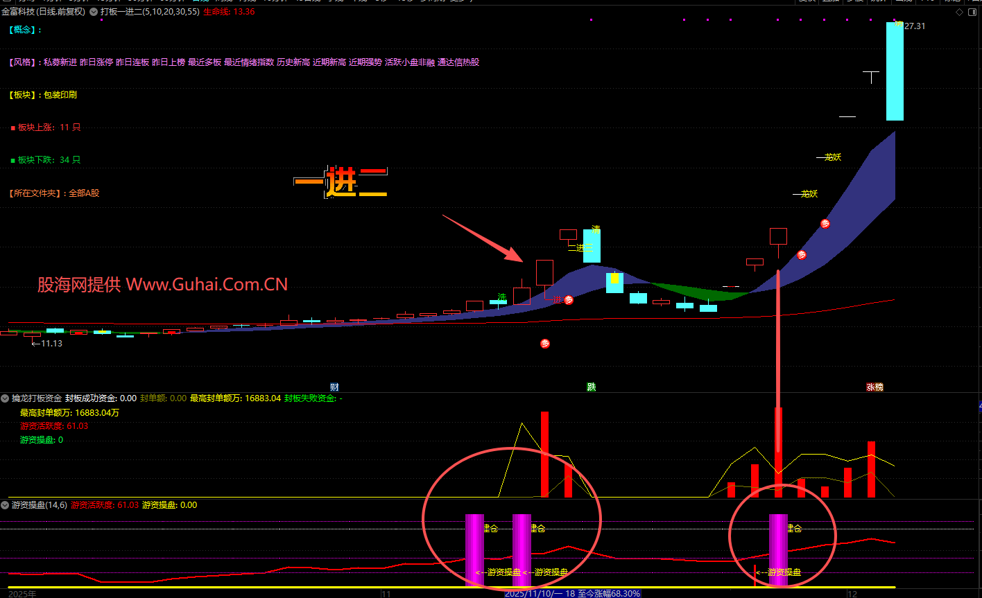
Task: Click the 财 info marker icon
Action: pos(334,387)
